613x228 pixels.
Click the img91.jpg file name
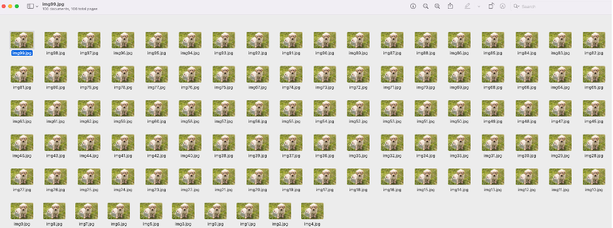point(291,53)
